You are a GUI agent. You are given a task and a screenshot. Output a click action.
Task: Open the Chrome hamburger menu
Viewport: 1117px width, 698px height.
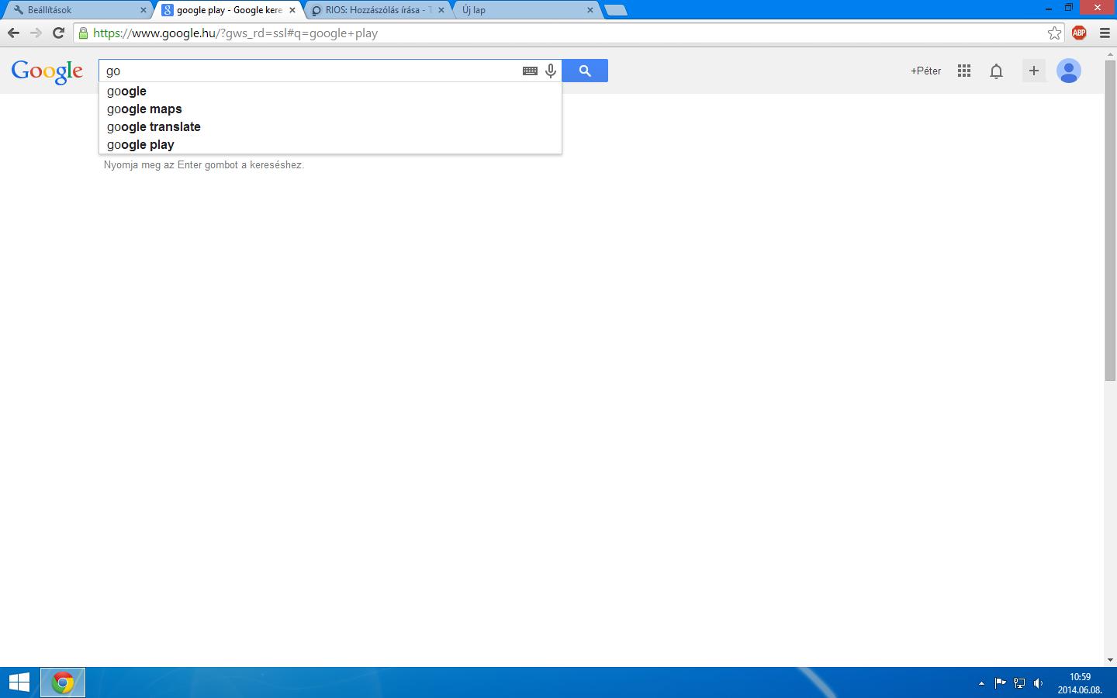click(1105, 33)
